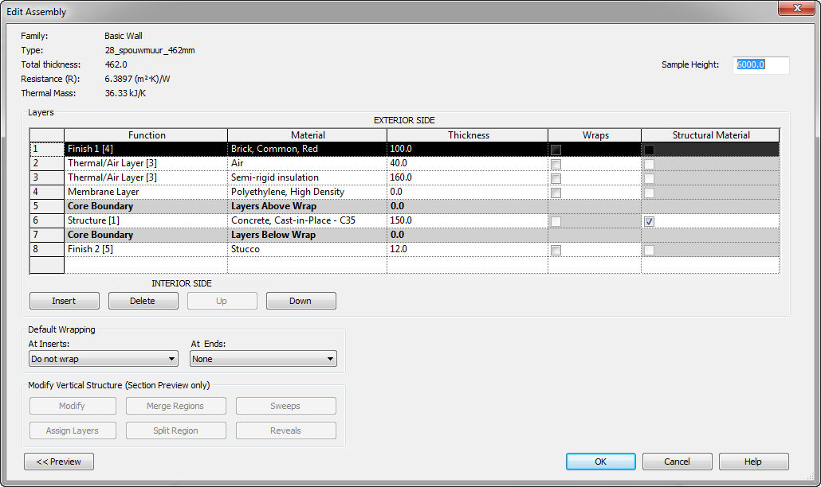Open the Sweeps dialog
Viewport: 821px width, 487px height.
(285, 406)
